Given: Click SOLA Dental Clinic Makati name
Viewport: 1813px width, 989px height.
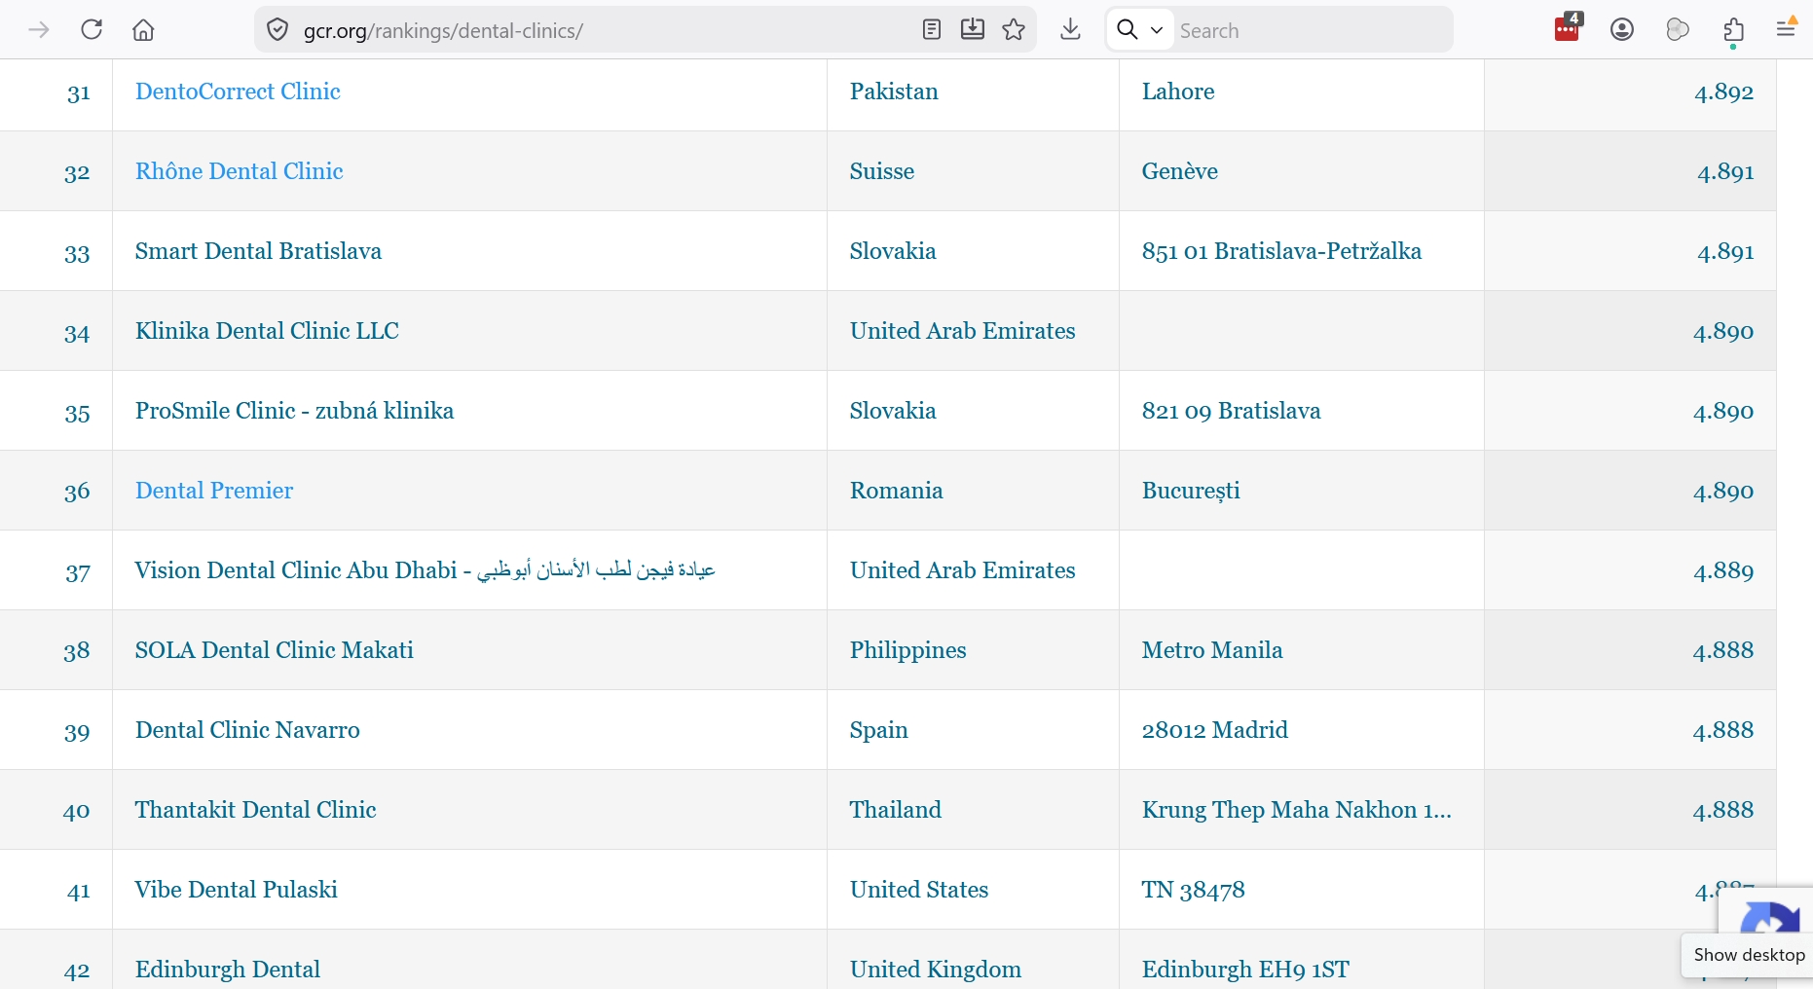Looking at the screenshot, I should (275, 650).
